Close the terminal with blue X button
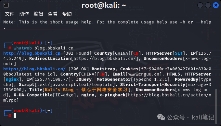221x126 pixels. tap(216, 5)
